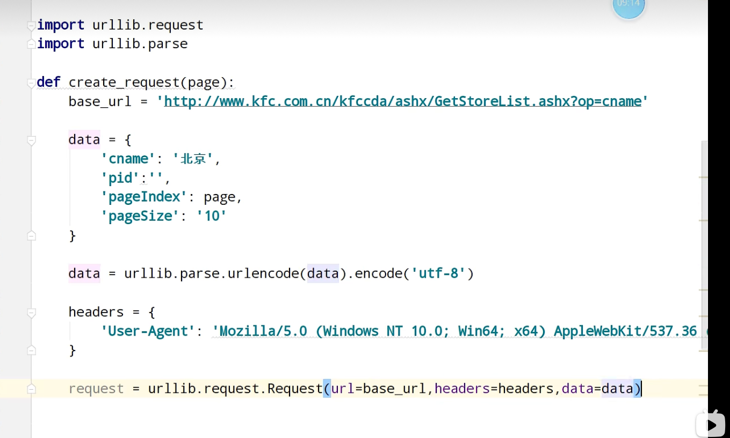The image size is (730, 438).
Task: Click the '10' string value
Action: point(212,216)
